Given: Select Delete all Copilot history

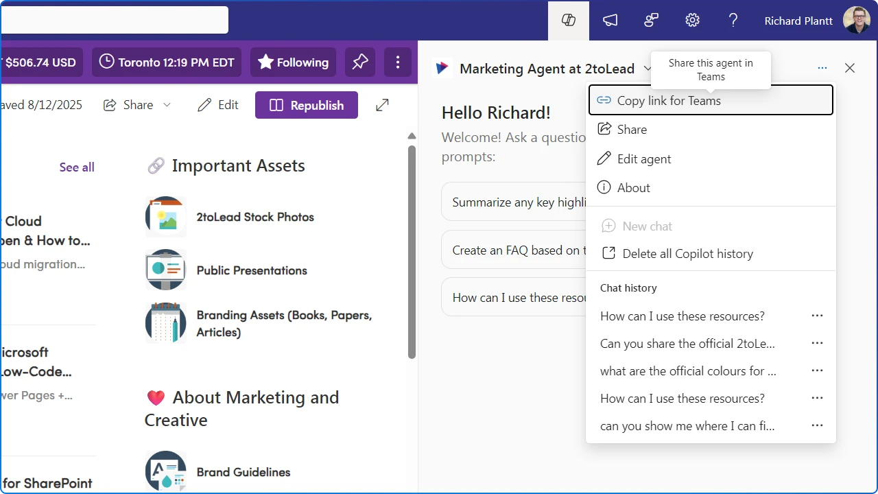Looking at the screenshot, I should click(711, 253).
